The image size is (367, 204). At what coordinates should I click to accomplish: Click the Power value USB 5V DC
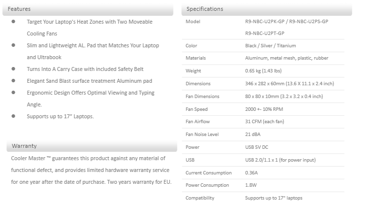pyautogui.click(x=257, y=147)
